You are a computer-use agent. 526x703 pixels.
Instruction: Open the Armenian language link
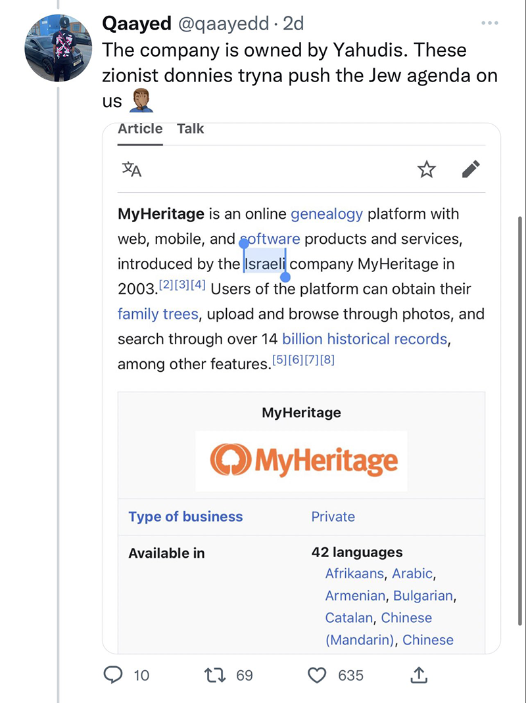(x=355, y=595)
